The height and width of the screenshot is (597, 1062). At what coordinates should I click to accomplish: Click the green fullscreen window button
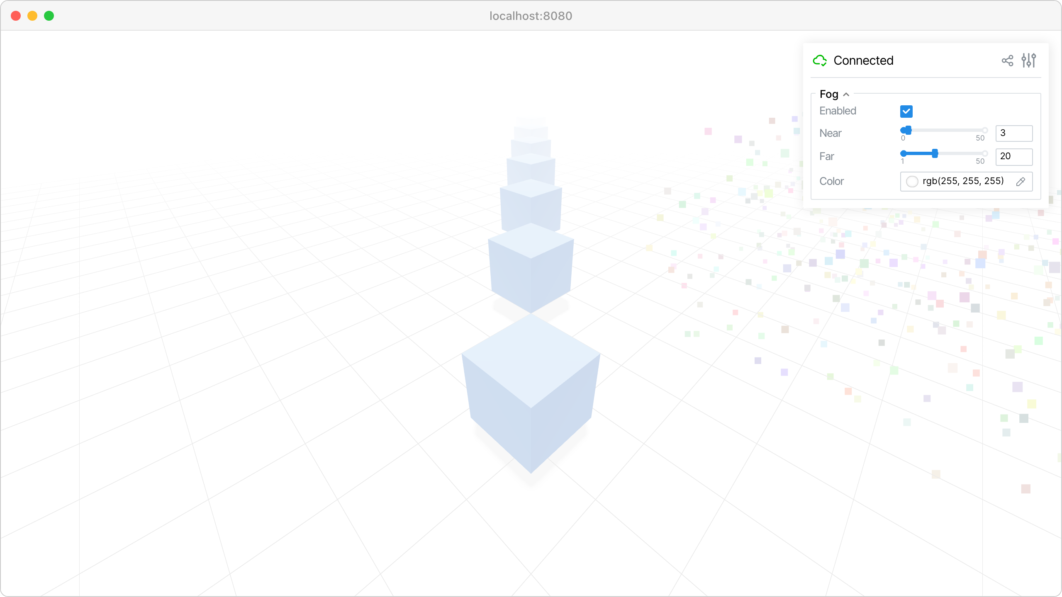[x=49, y=16]
